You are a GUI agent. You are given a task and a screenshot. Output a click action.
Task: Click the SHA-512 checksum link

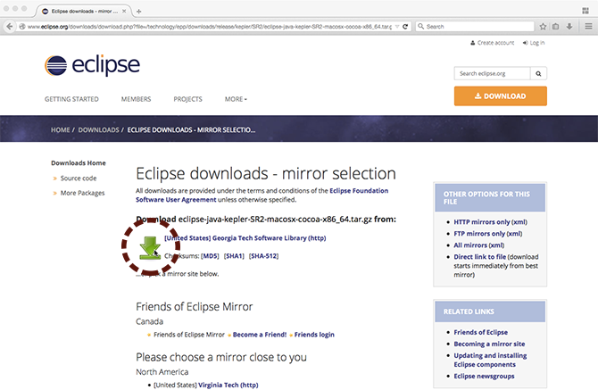(263, 256)
